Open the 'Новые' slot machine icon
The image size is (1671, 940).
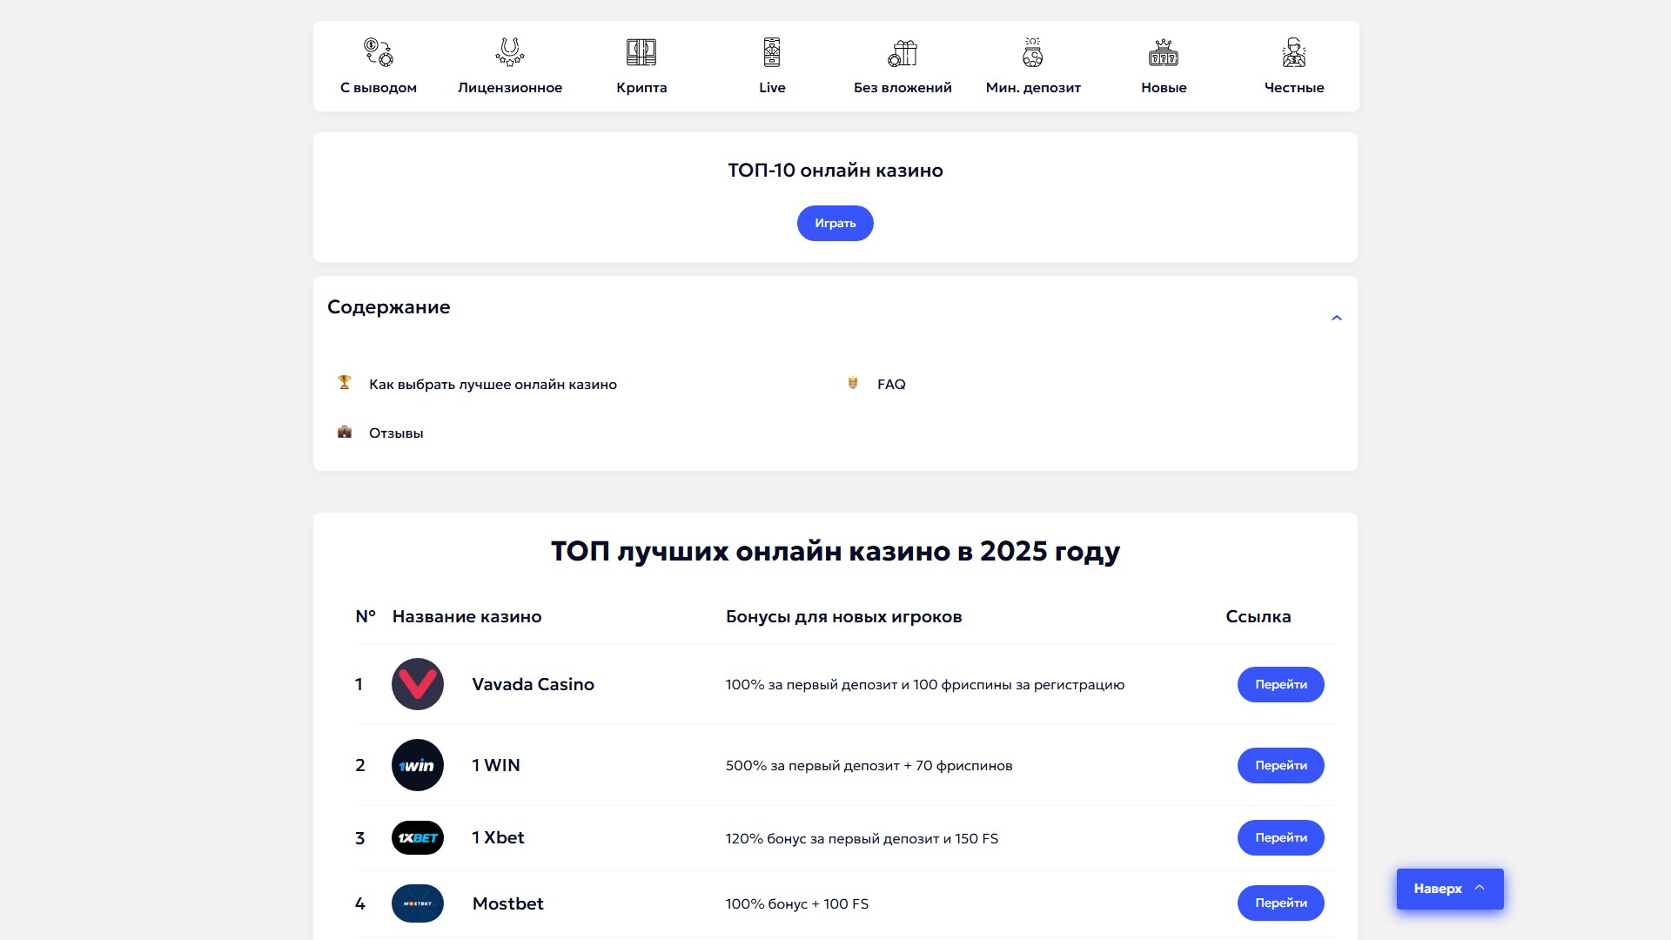point(1164,52)
